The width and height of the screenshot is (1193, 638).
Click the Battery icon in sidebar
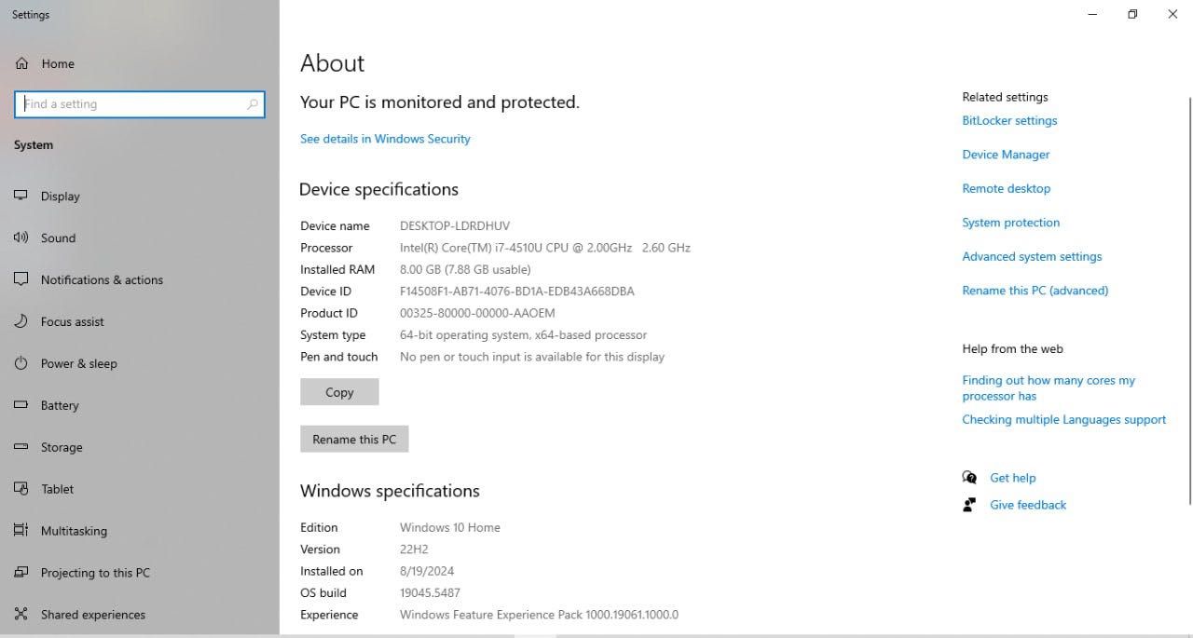(x=21, y=405)
